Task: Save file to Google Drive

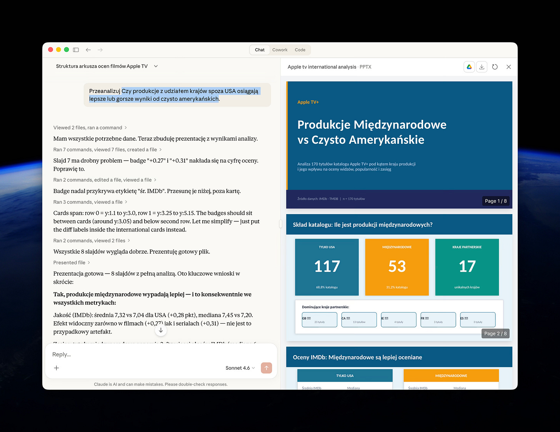Action: pyautogui.click(x=469, y=67)
